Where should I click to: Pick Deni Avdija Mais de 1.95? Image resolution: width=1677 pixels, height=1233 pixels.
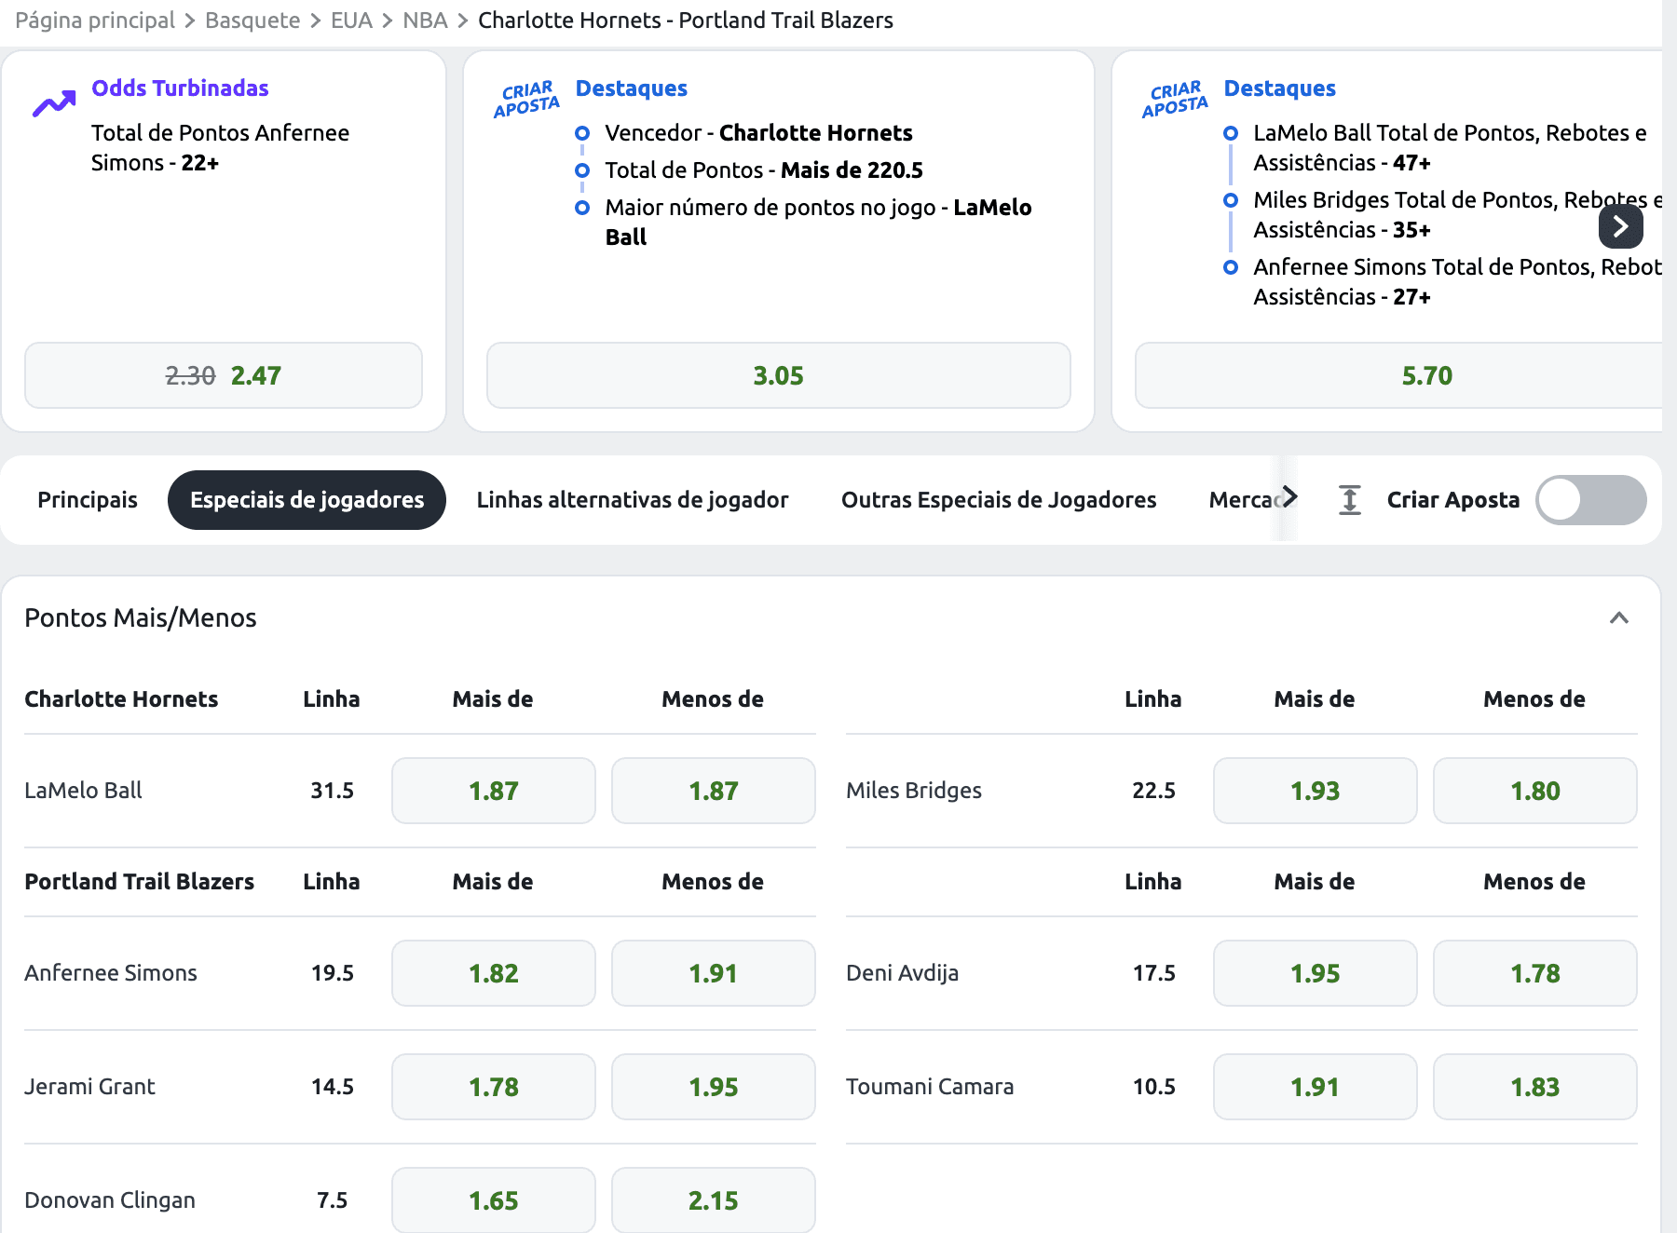1316,973
